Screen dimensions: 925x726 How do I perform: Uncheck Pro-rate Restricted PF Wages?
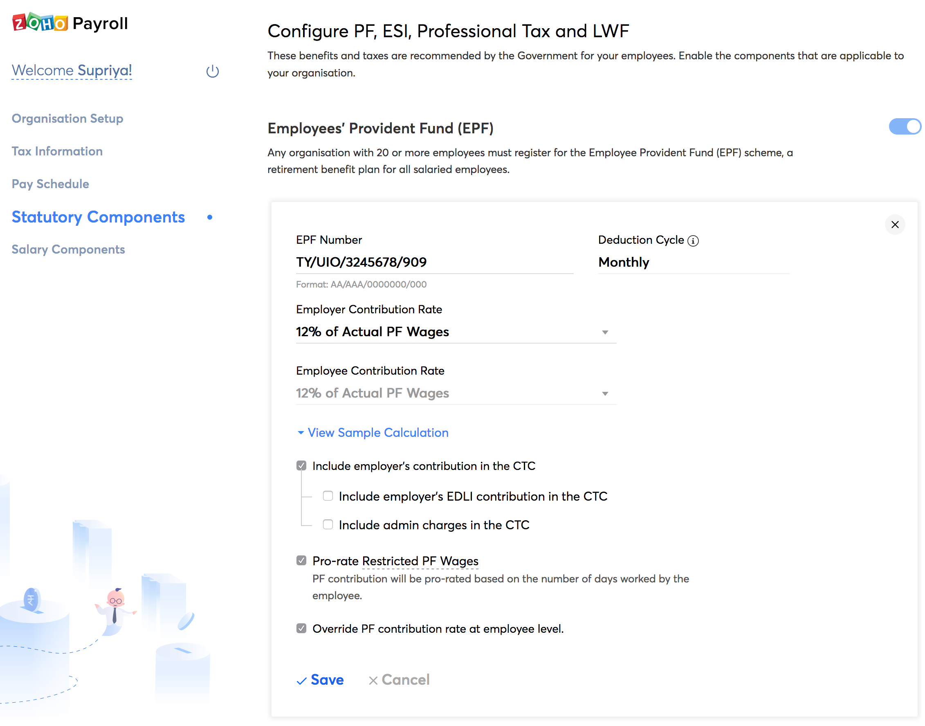(x=301, y=561)
